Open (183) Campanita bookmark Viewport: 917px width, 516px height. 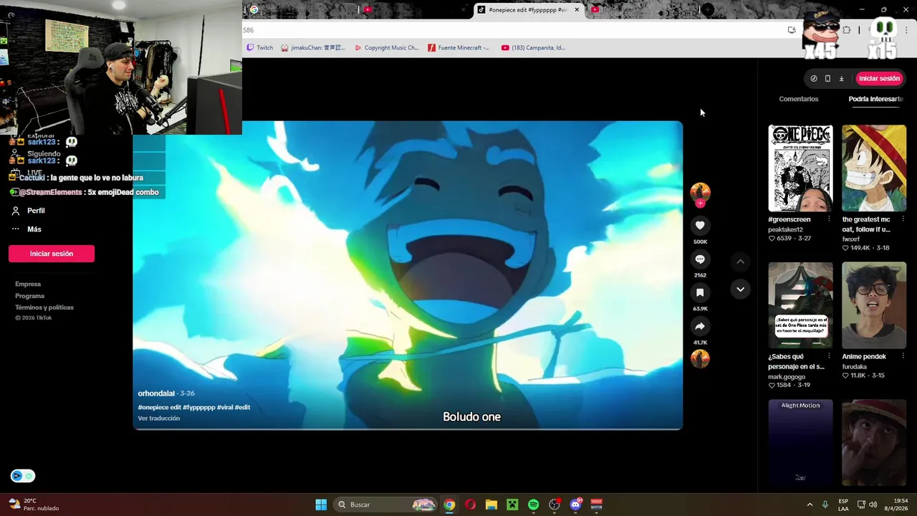(x=533, y=48)
